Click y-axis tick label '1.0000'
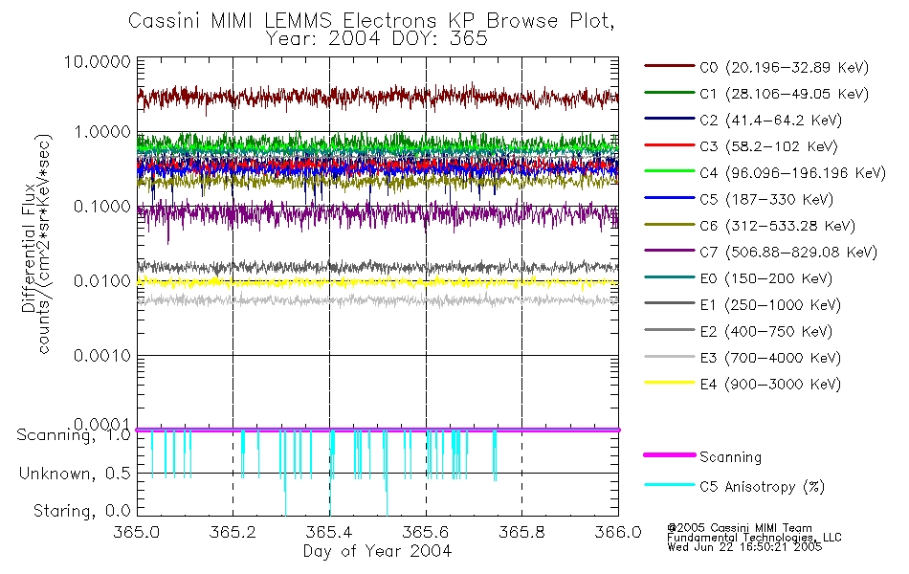The width and height of the screenshot is (909, 574). coord(102,132)
